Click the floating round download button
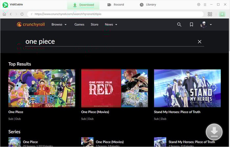The height and width of the screenshot is (147, 230). tap(214, 132)
